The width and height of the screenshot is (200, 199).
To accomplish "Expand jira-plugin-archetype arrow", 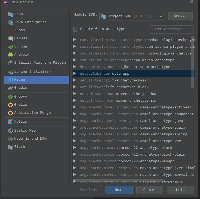I will [x=75, y=53].
